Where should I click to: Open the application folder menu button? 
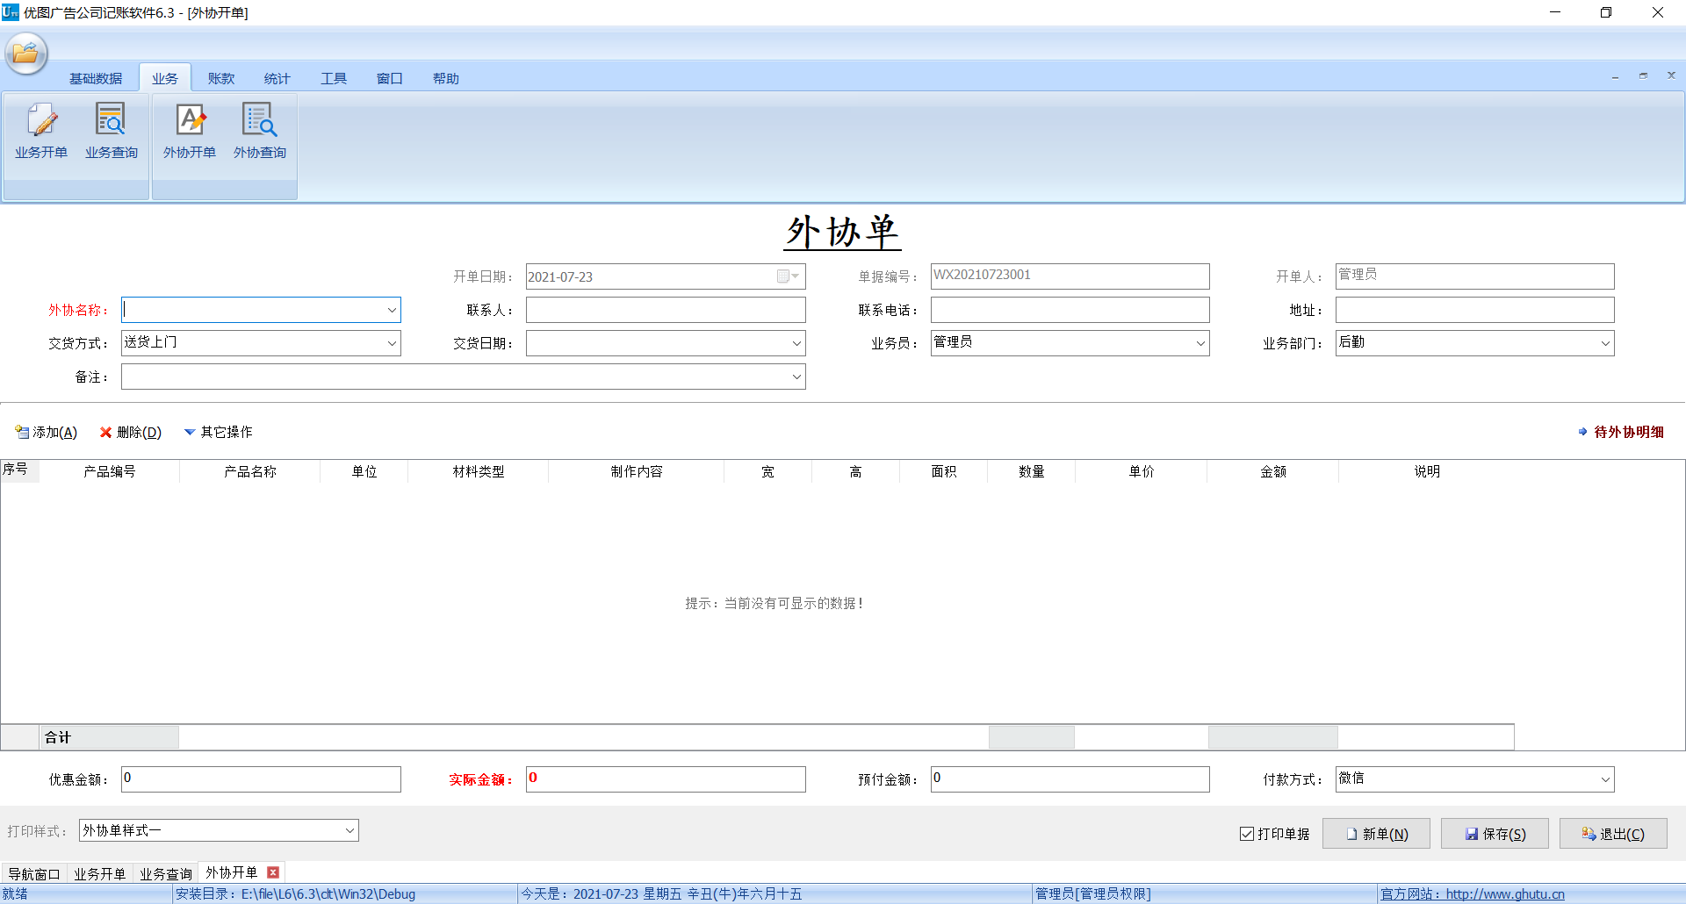tap(26, 54)
